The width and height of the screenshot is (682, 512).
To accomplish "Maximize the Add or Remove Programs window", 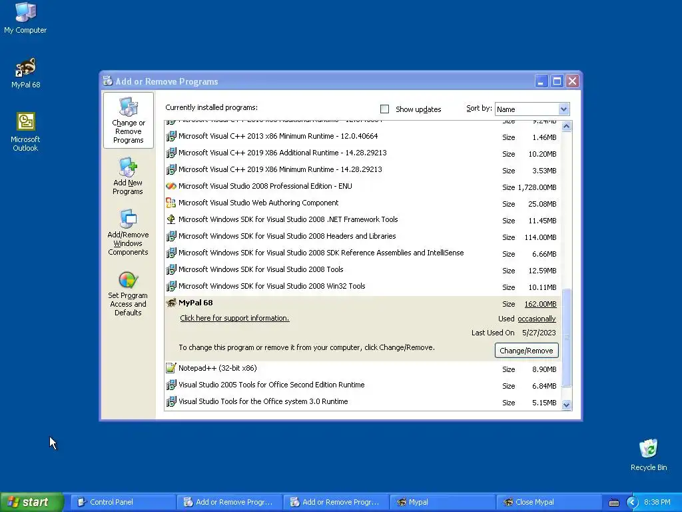I will pyautogui.click(x=557, y=81).
